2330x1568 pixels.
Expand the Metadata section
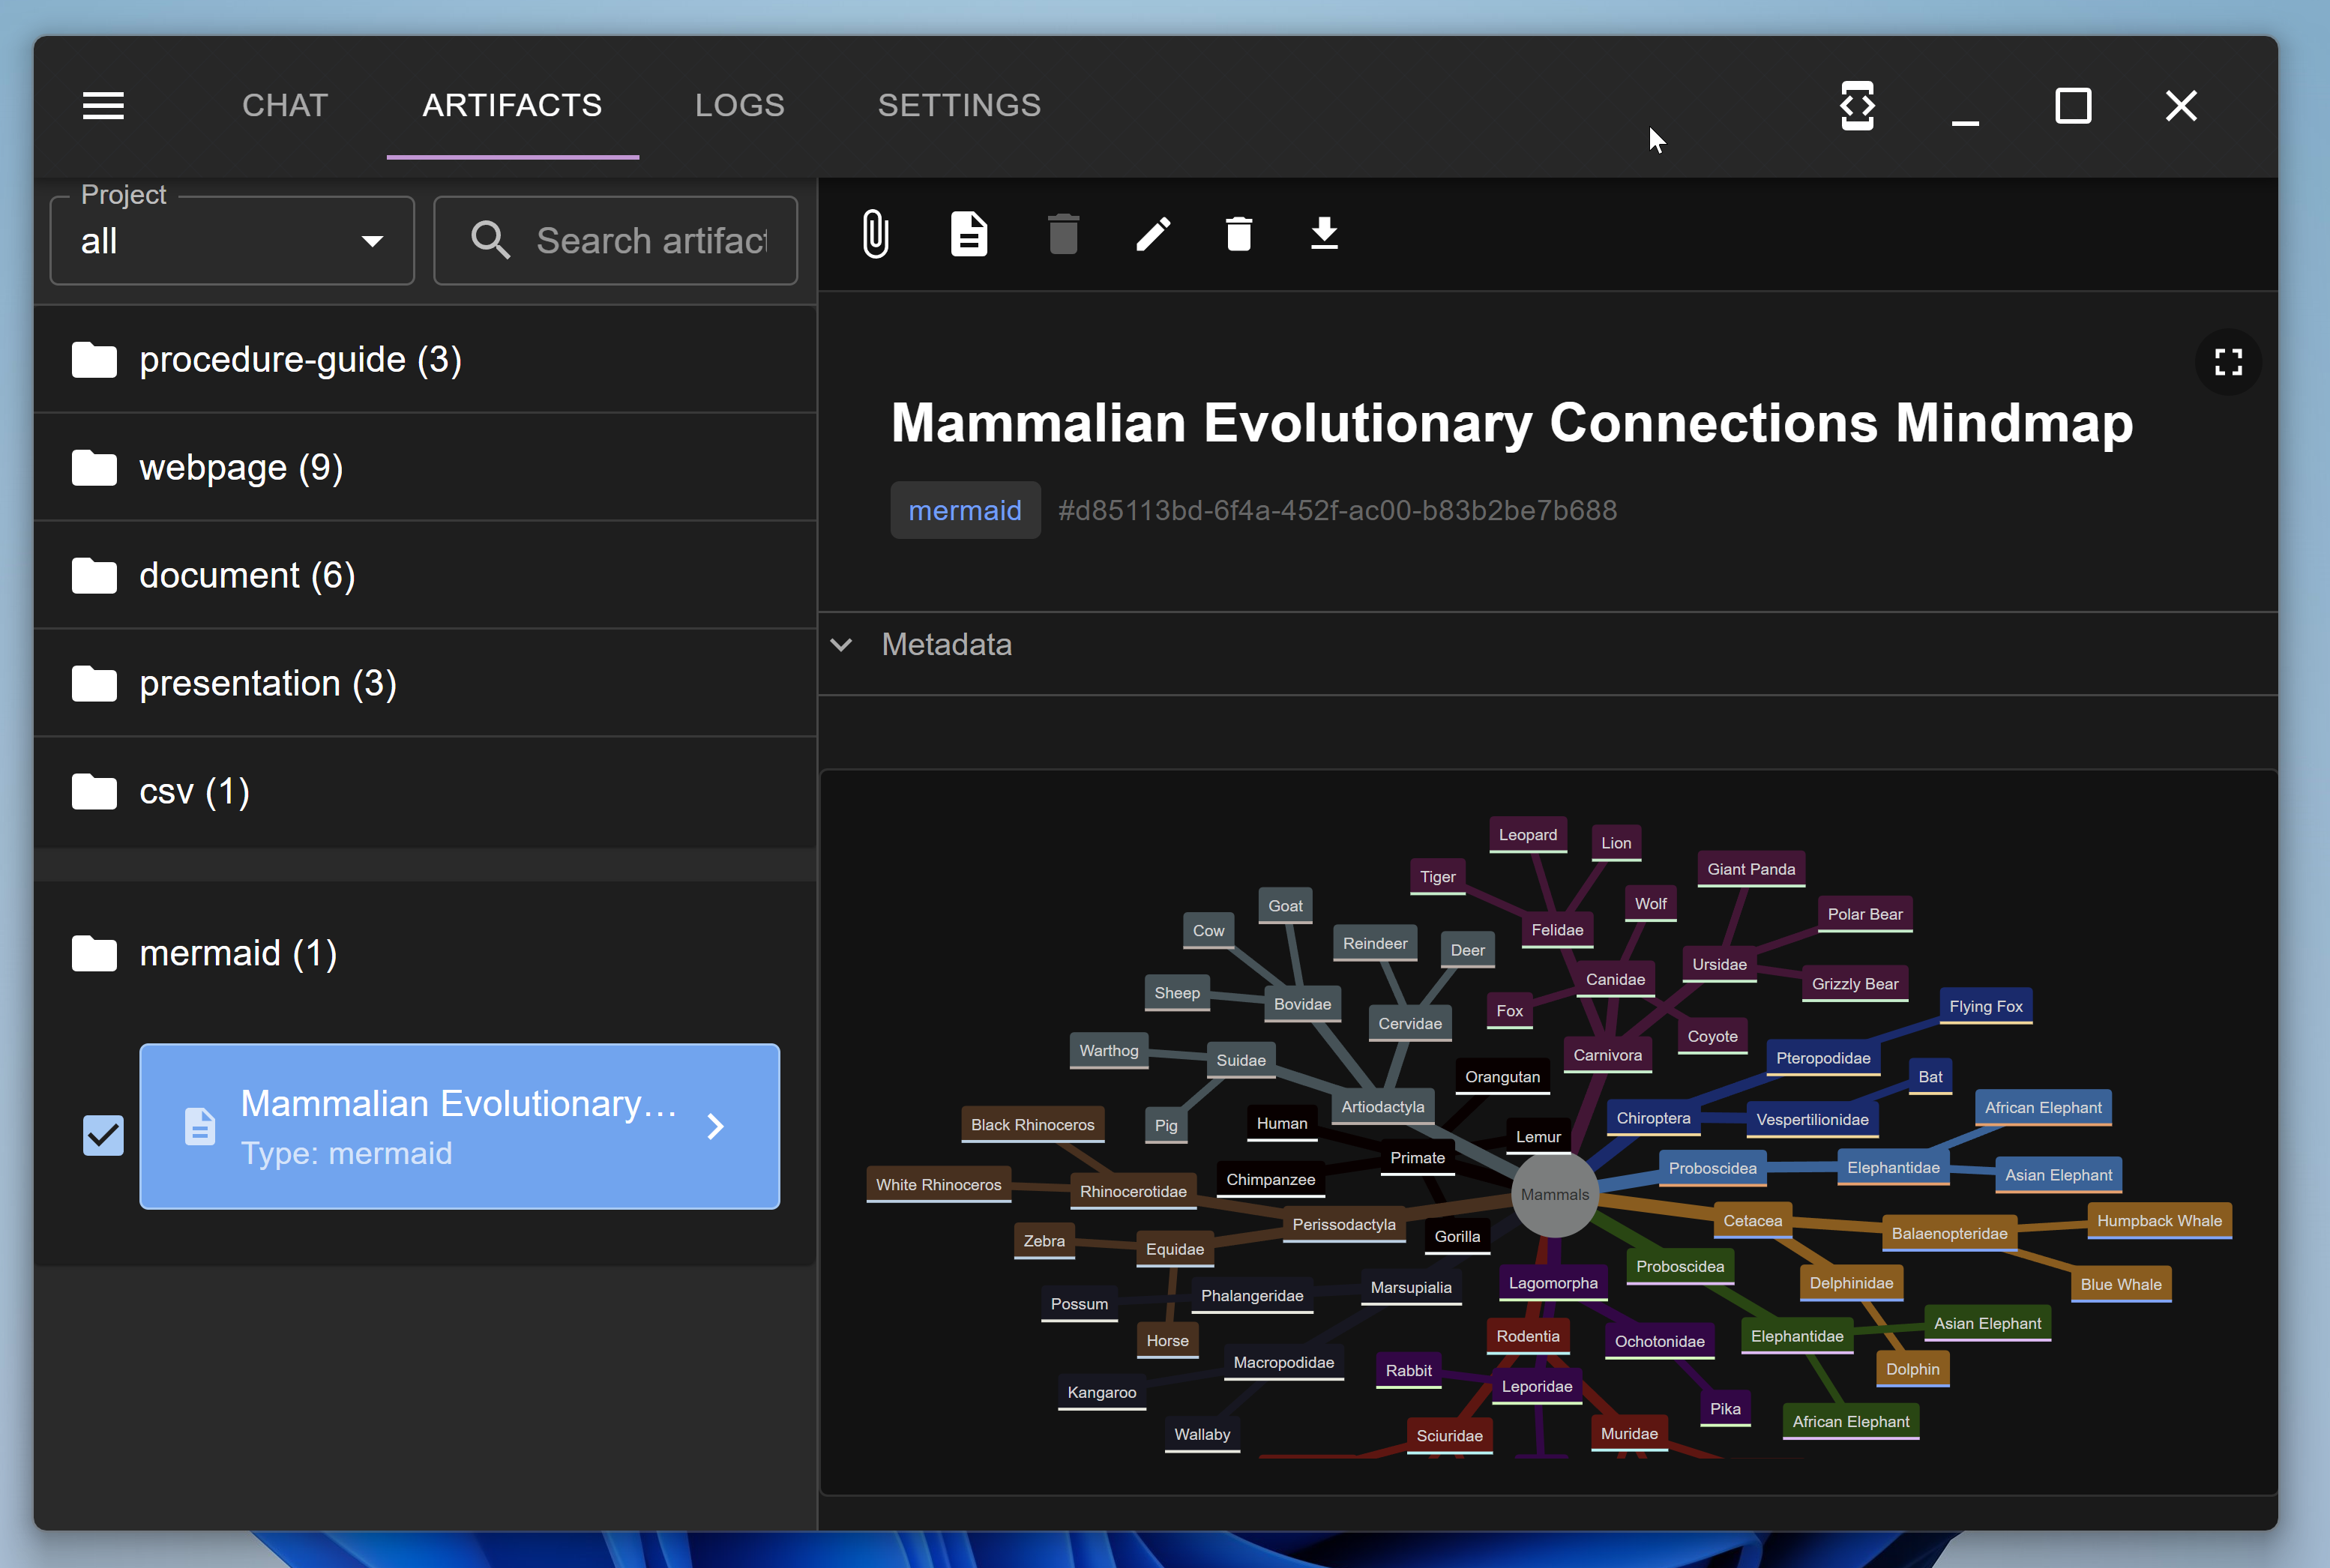click(x=1547, y=645)
